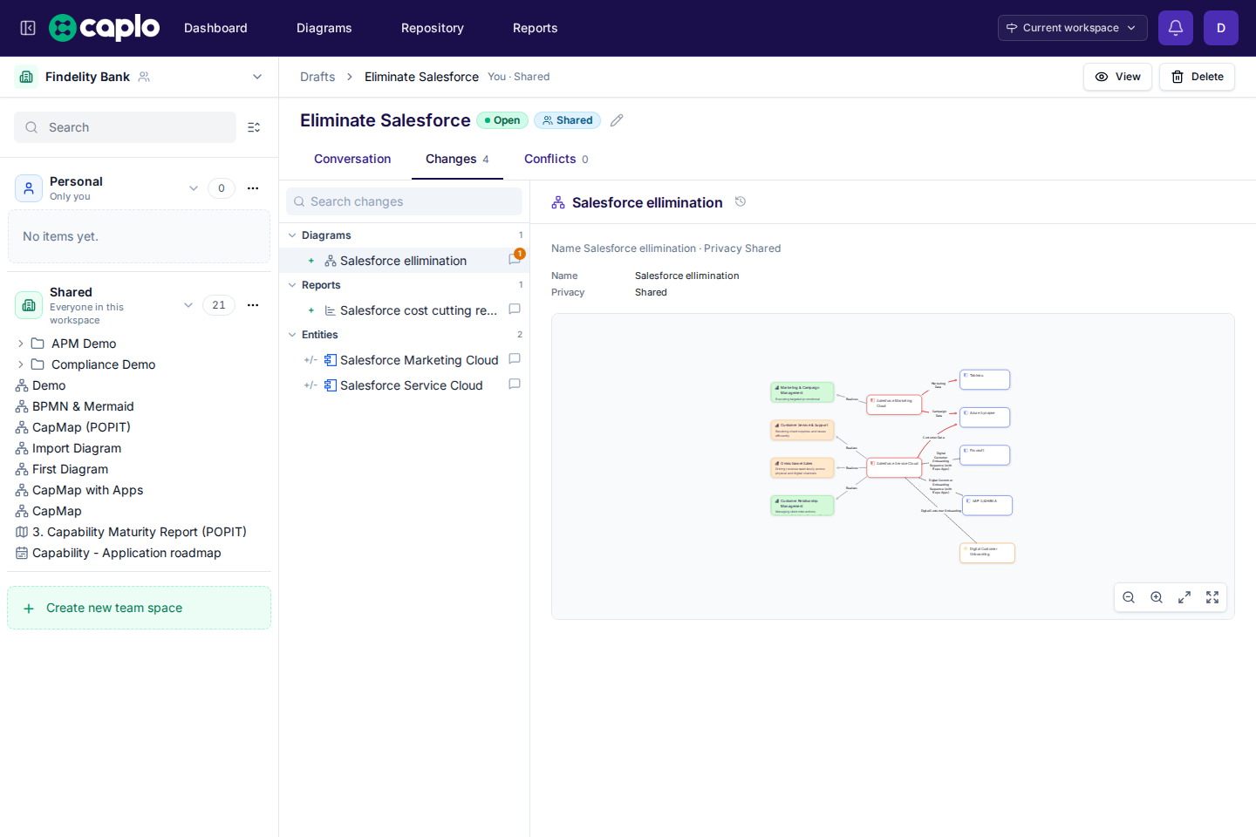The height and width of the screenshot is (837, 1256).
Task: Click the Findelity Bank workspace icon
Action: (26, 77)
